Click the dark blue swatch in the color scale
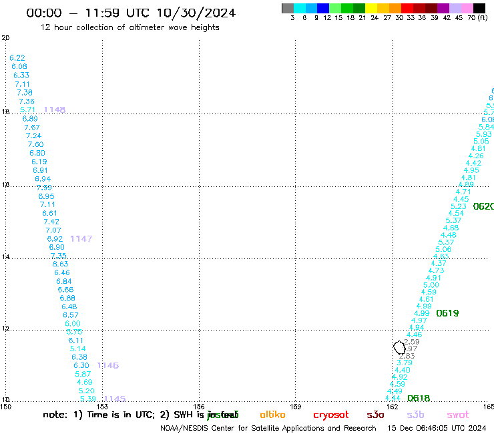 [323, 8]
